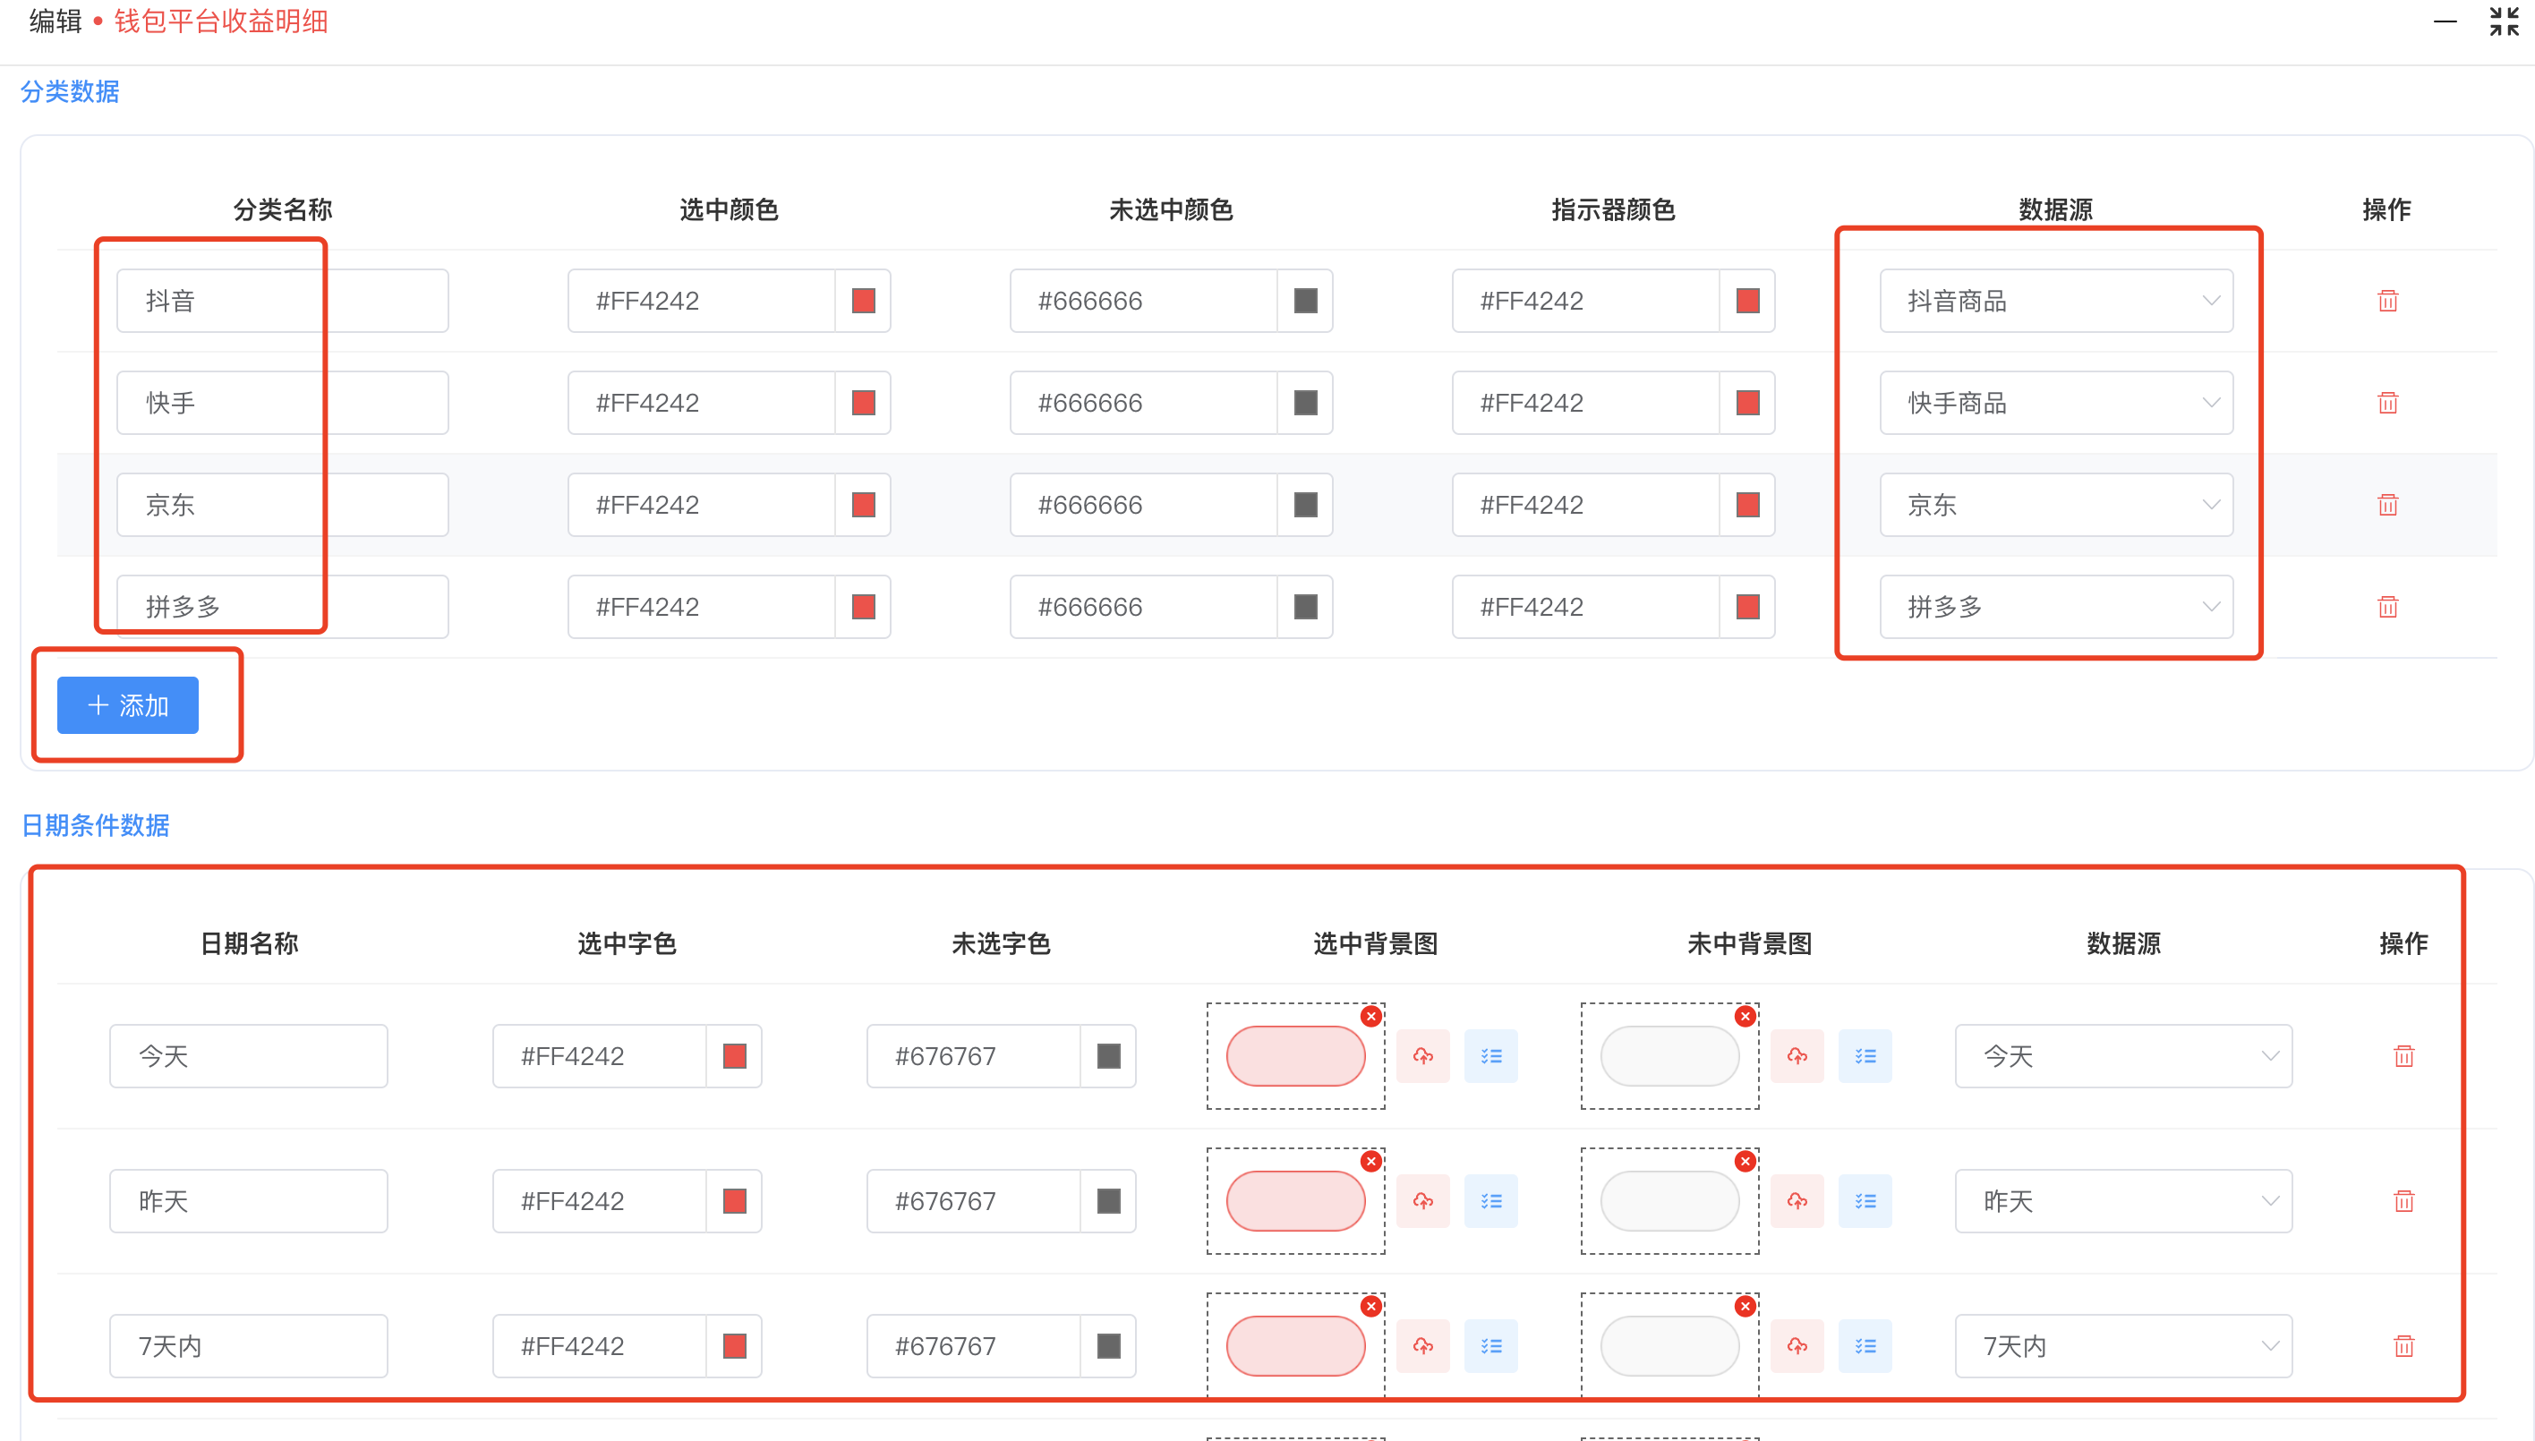
Task: Remove selected background image of 7天内
Action: (1371, 1307)
